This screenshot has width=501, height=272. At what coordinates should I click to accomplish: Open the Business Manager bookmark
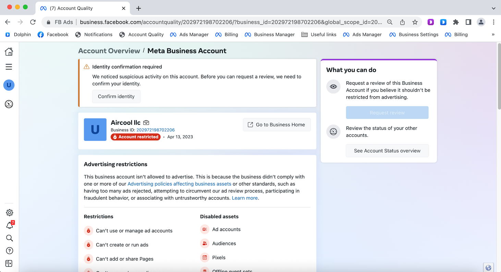[x=270, y=35]
